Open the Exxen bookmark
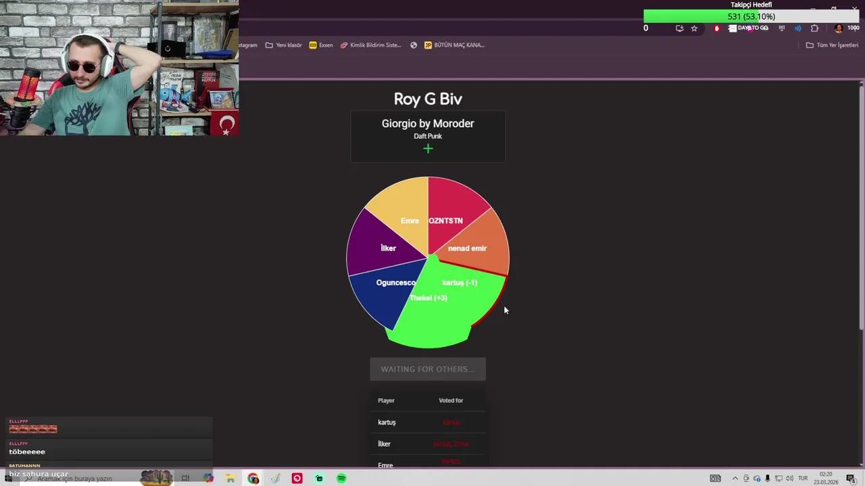The image size is (865, 486). pyautogui.click(x=321, y=45)
